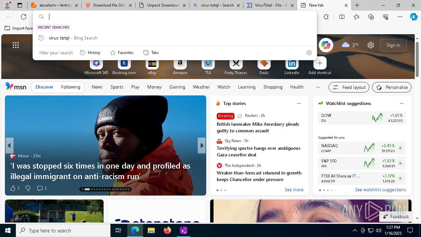Open the Mirror headline image

pyautogui.click(x=105, y=145)
